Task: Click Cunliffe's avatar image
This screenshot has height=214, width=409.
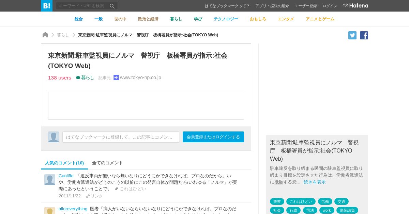Action: point(50,180)
